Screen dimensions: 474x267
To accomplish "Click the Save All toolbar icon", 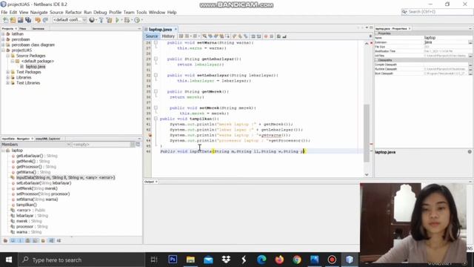I will point(28,20).
